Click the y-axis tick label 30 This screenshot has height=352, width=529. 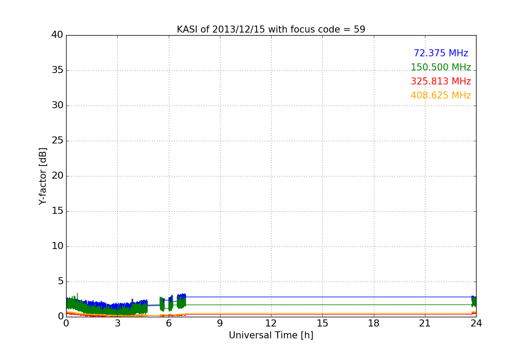[57, 106]
